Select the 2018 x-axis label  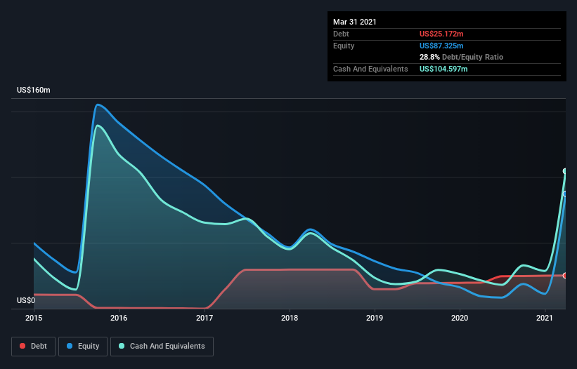point(290,318)
